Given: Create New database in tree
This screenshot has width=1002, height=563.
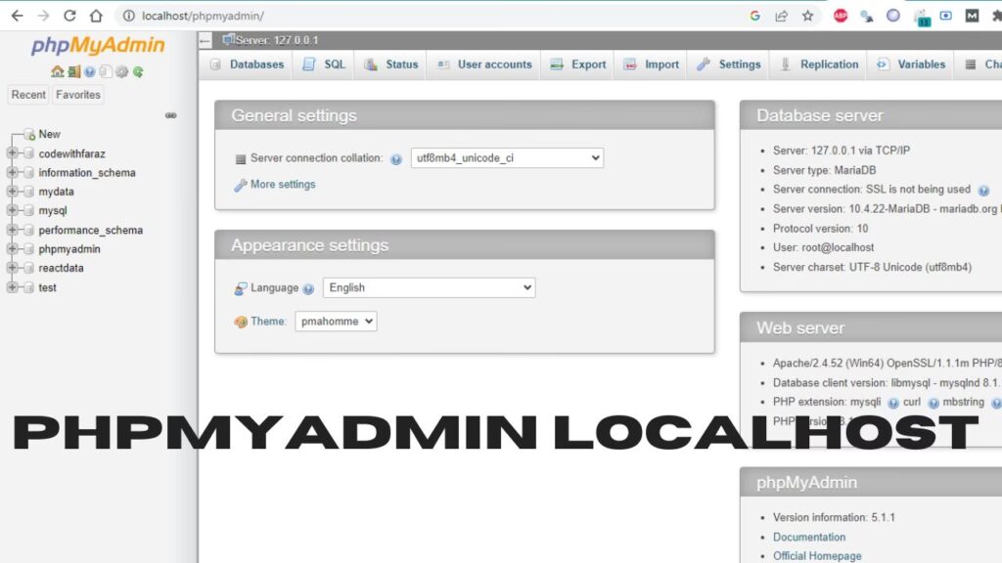Looking at the screenshot, I should click(x=49, y=134).
